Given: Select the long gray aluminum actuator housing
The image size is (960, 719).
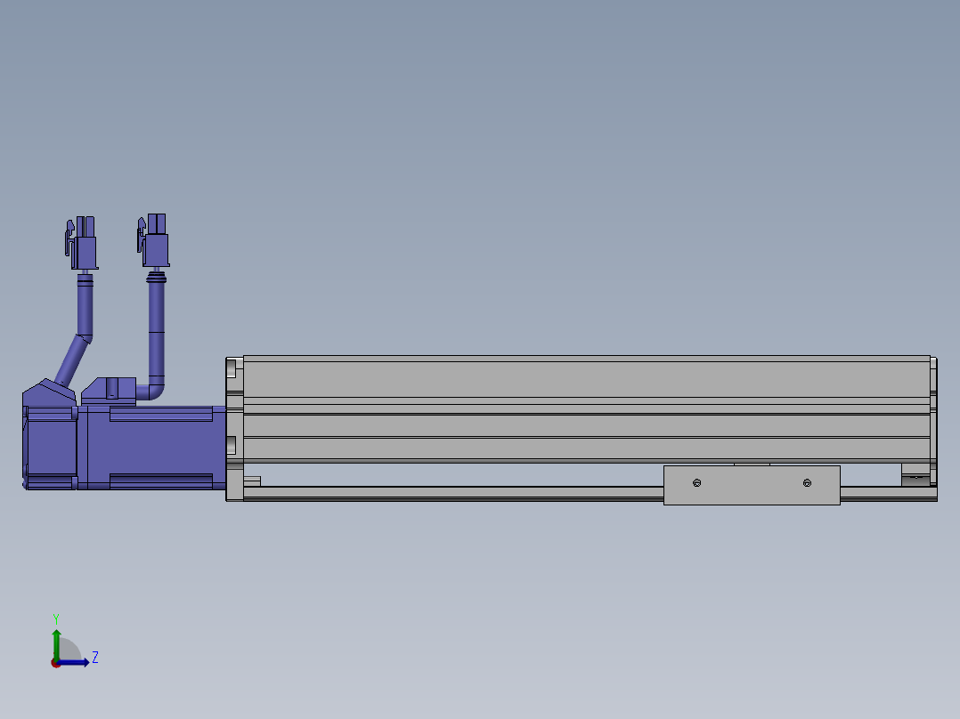Looking at the screenshot, I should pyautogui.click(x=587, y=408).
